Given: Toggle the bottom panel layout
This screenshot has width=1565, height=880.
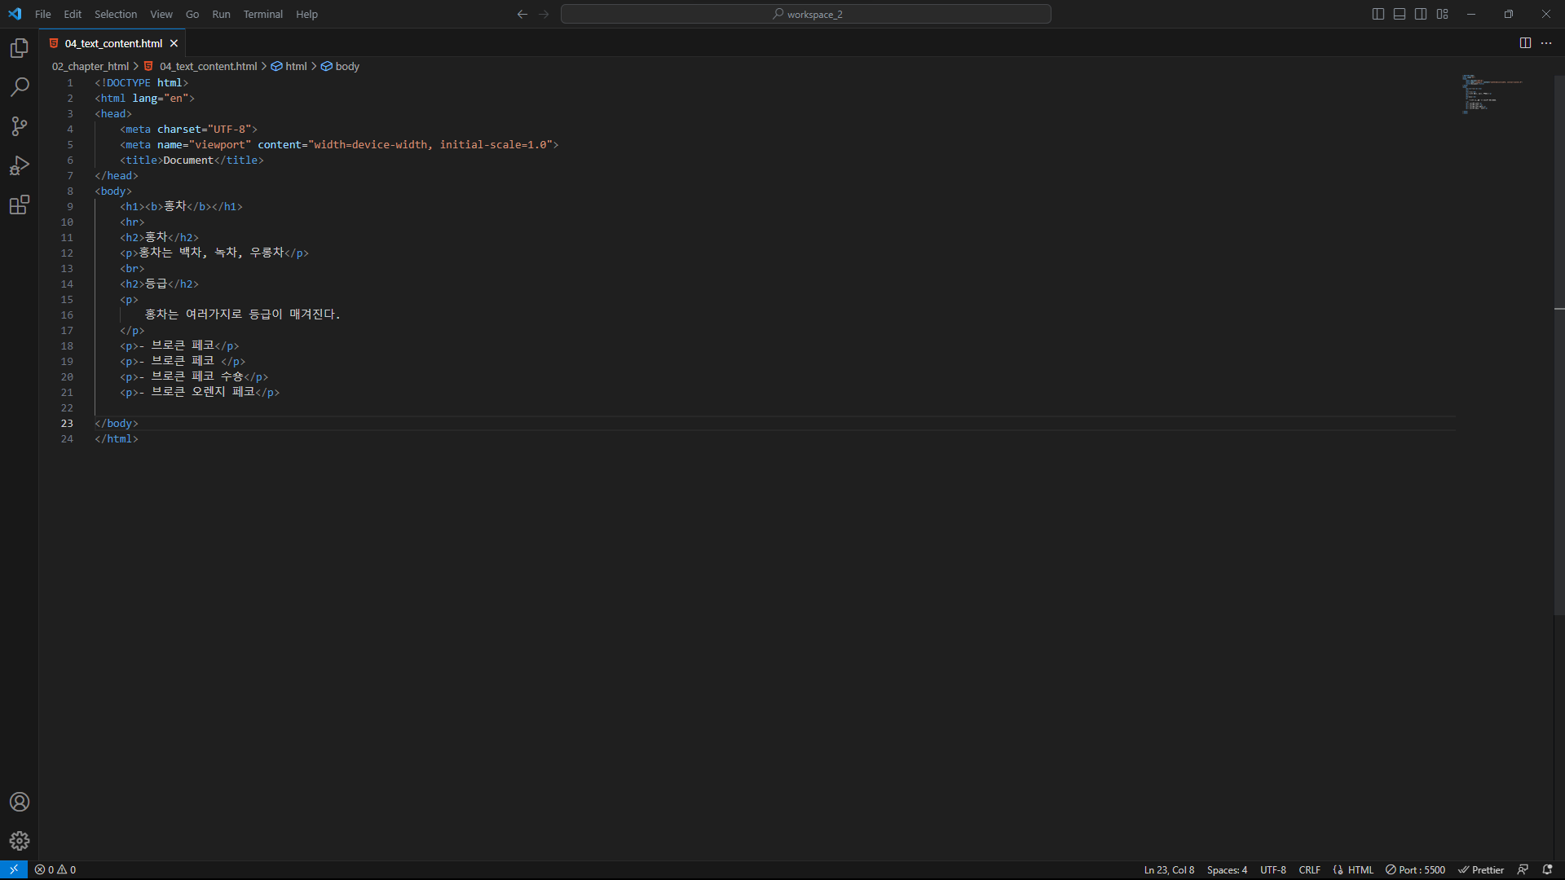Looking at the screenshot, I should (1400, 14).
